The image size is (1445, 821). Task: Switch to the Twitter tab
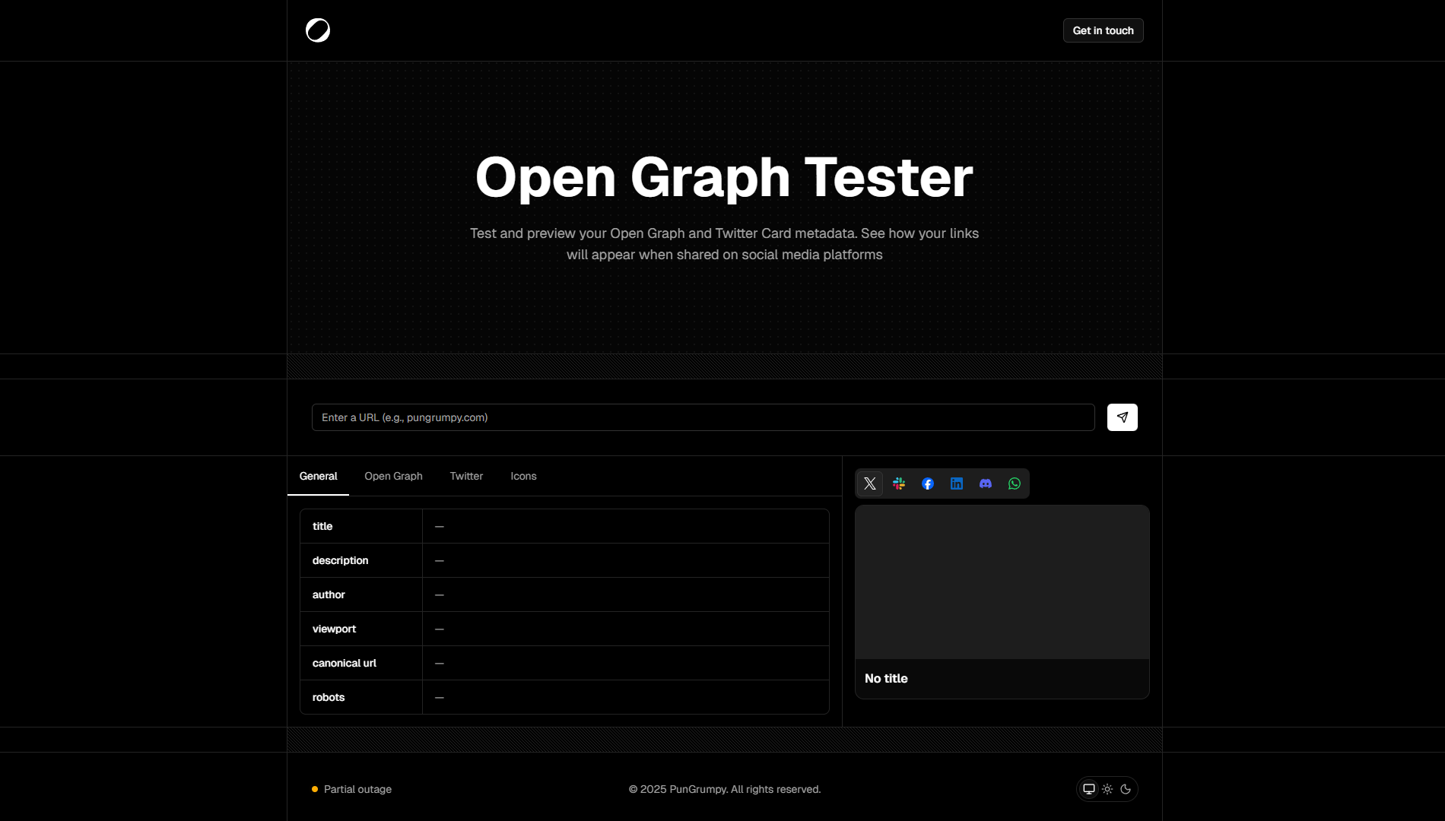466,476
